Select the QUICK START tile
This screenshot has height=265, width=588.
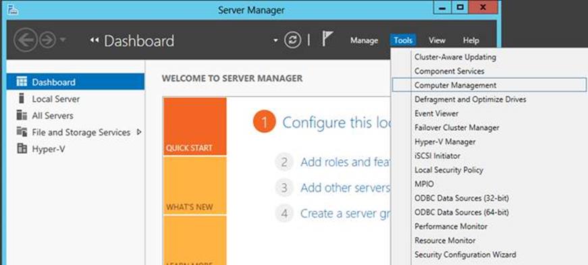pyautogui.click(x=194, y=126)
